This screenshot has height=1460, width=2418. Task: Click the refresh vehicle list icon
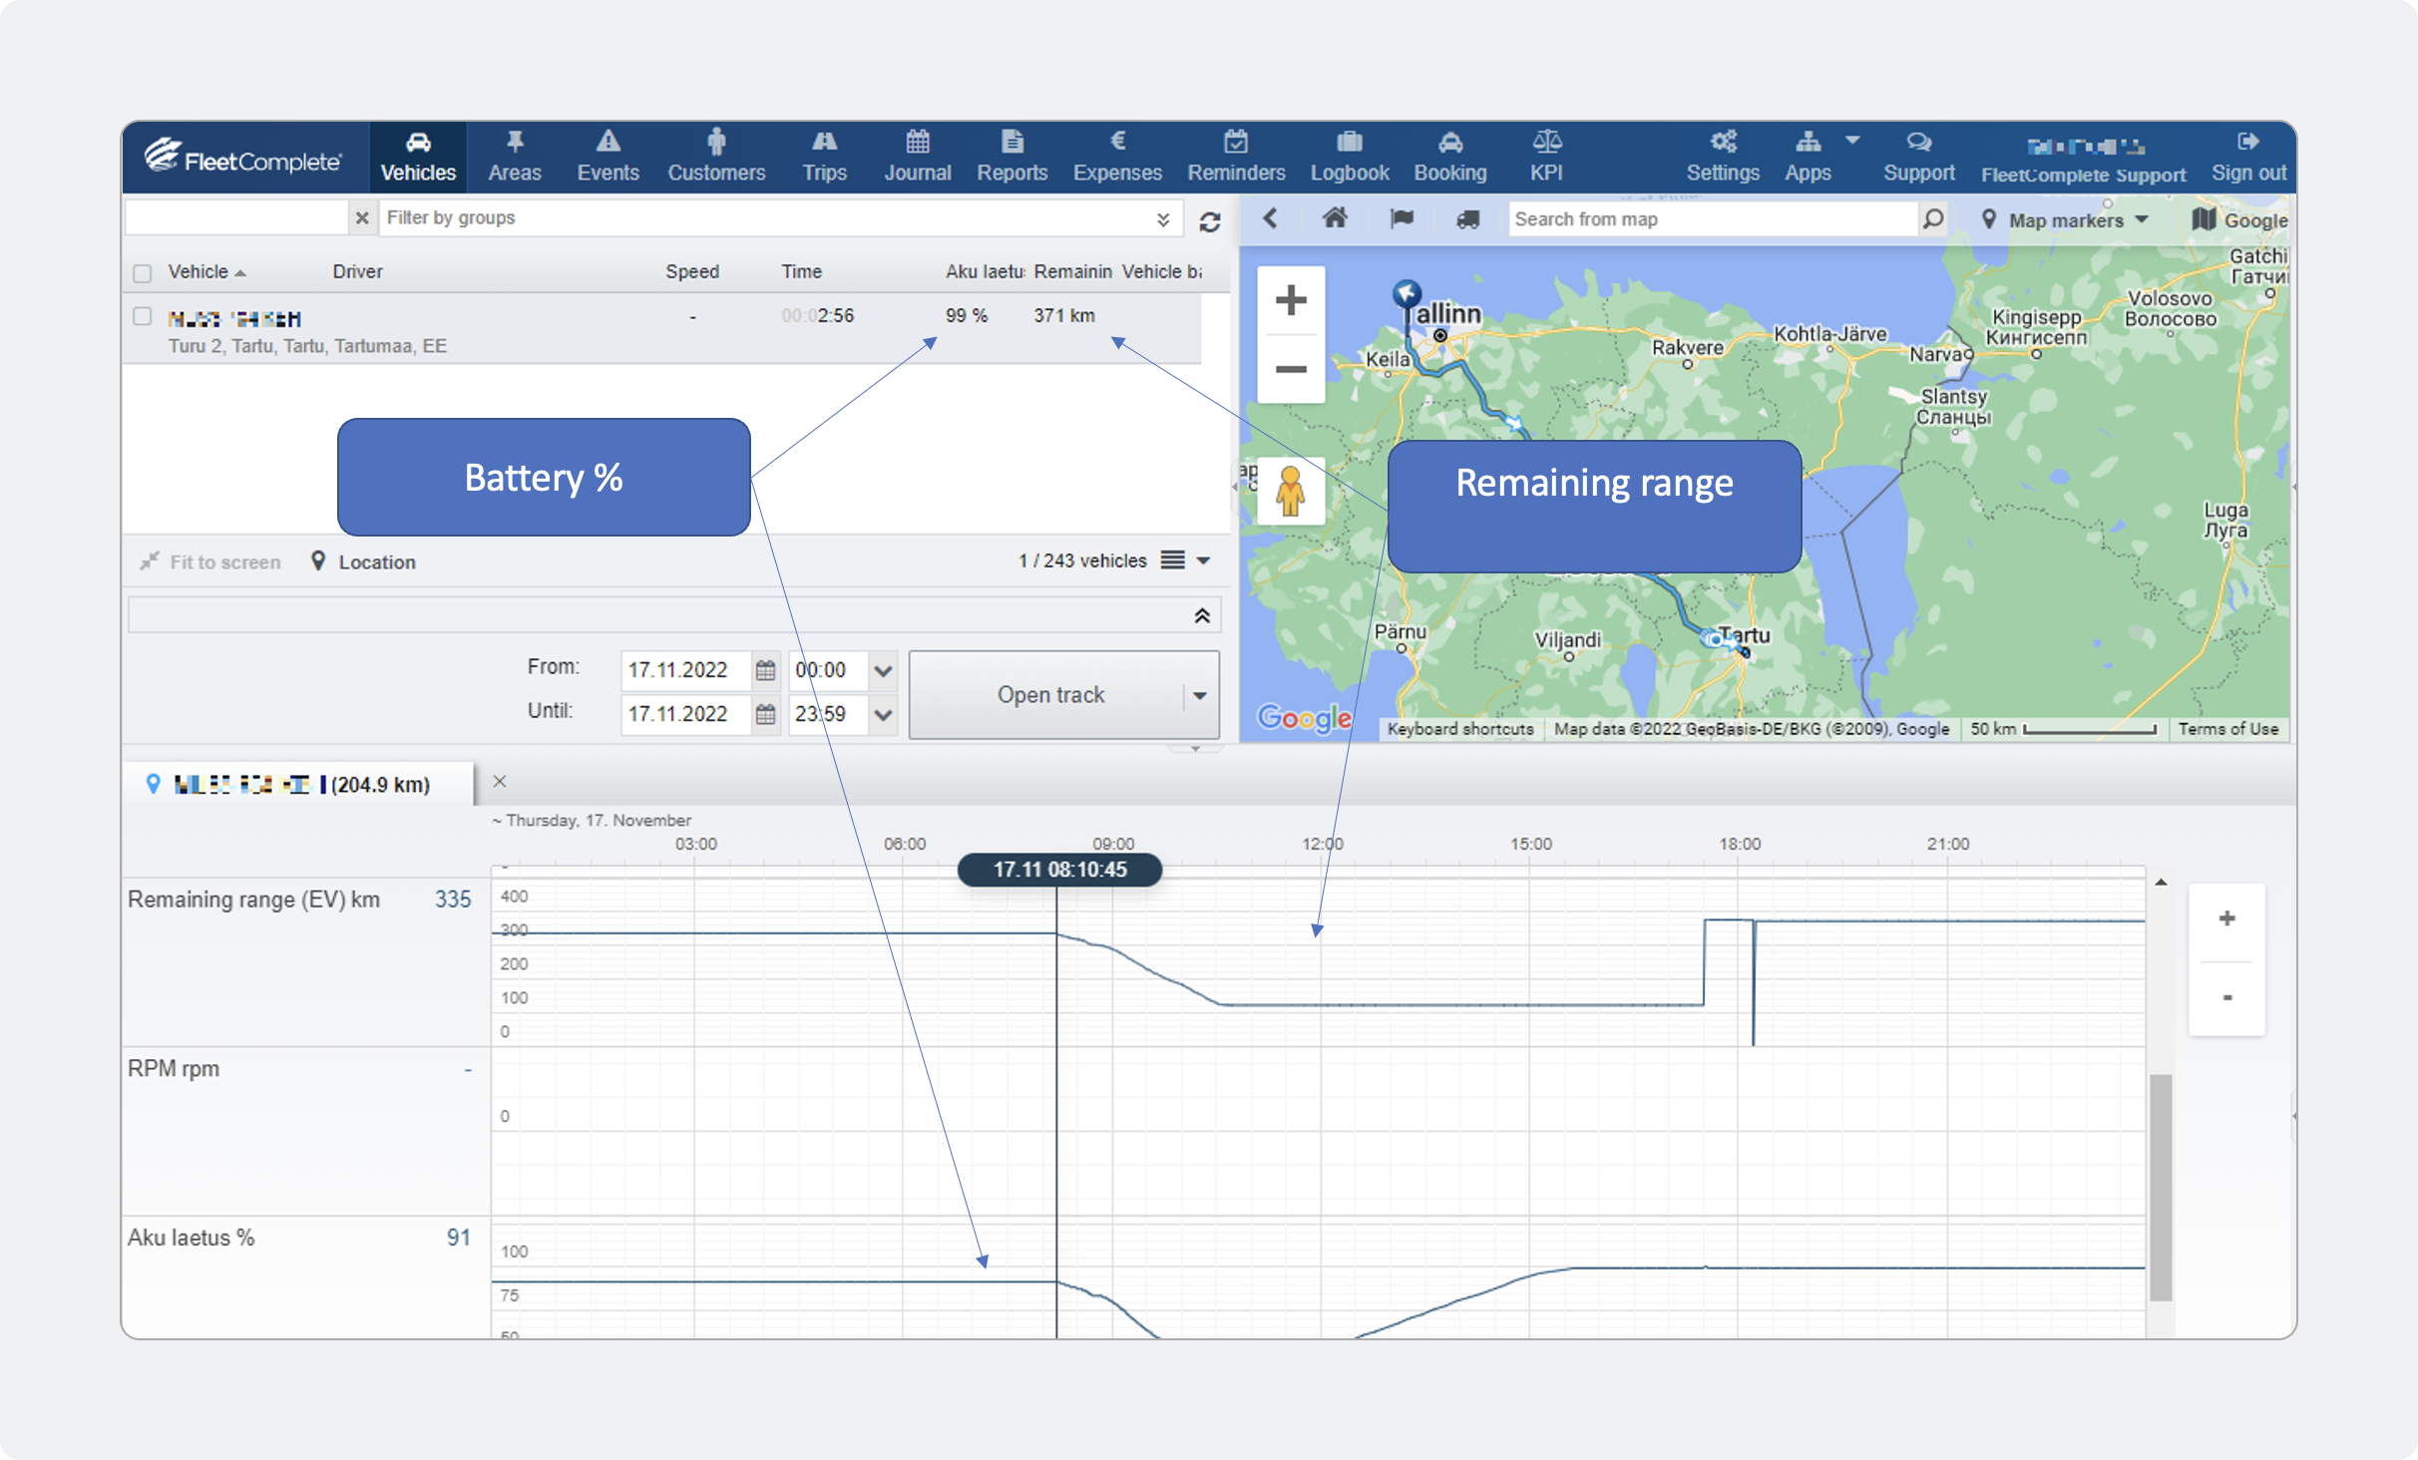pyautogui.click(x=1210, y=221)
